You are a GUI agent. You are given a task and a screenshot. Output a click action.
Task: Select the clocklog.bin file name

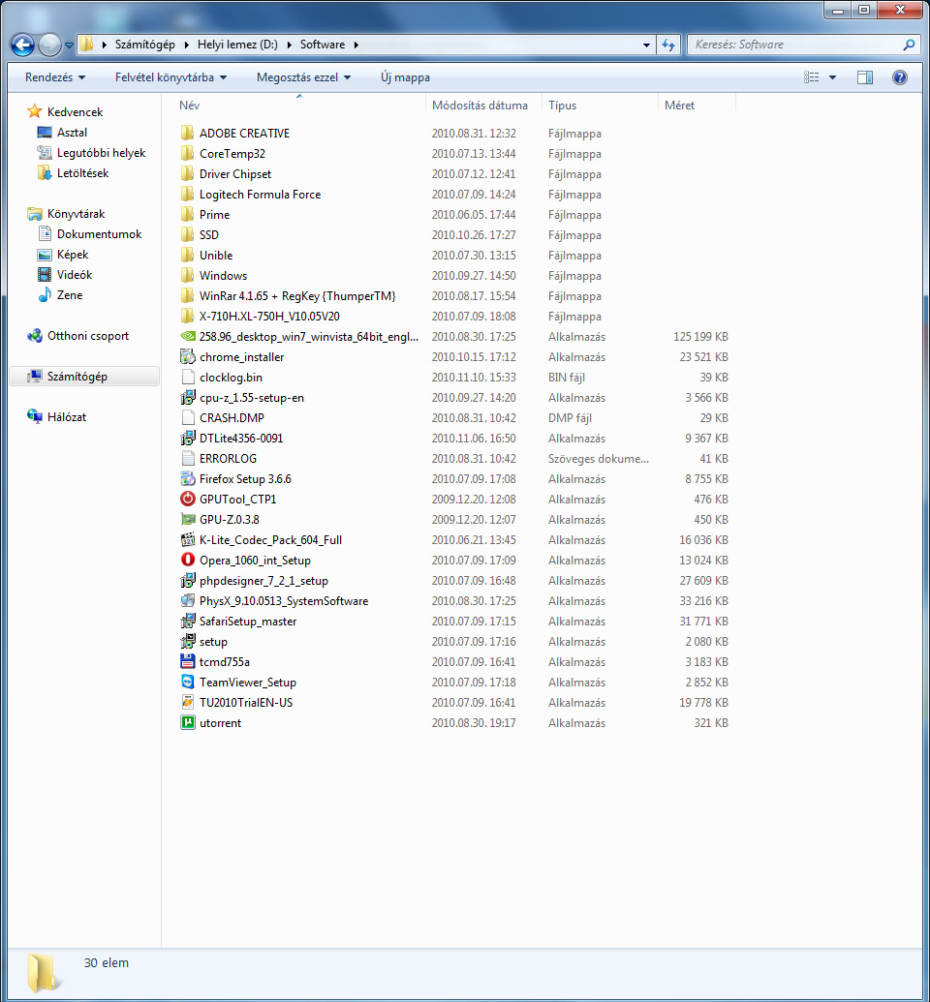[231, 377]
